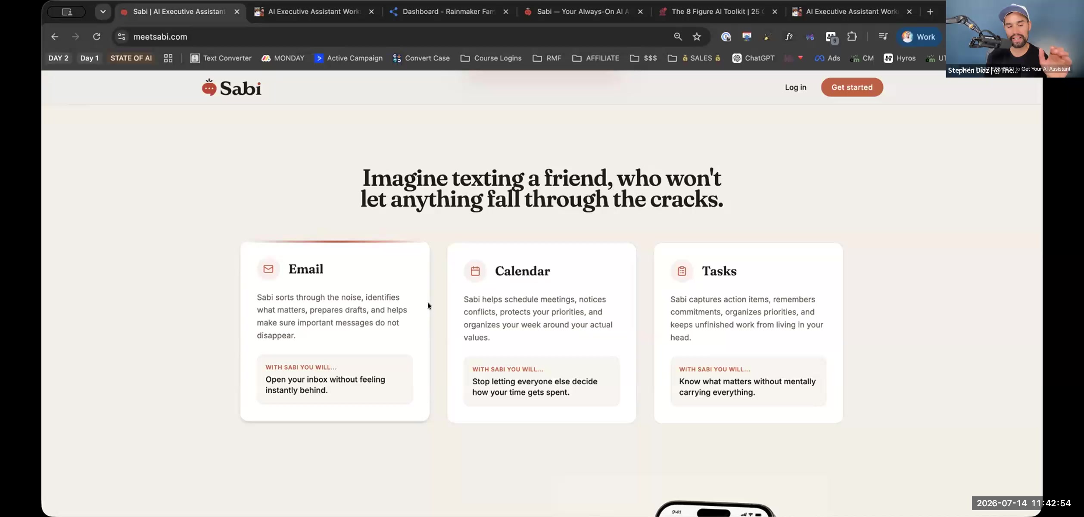
Task: Select the Tasks clipboard icon
Action: (x=682, y=271)
